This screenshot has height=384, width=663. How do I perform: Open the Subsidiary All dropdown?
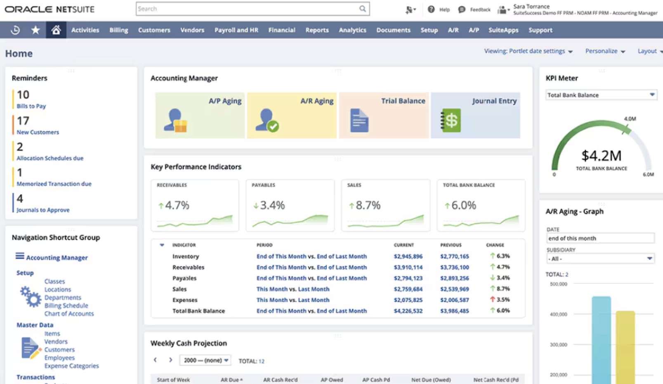coord(600,259)
